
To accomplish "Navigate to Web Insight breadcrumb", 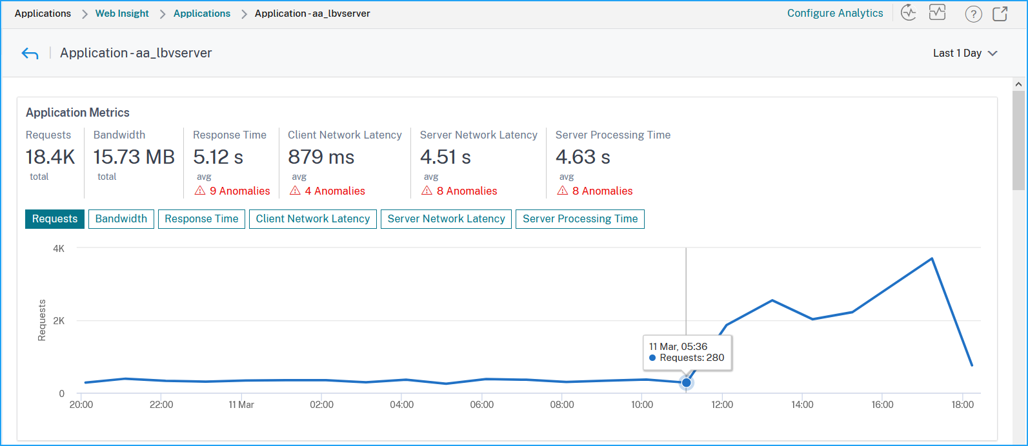I will [122, 14].
